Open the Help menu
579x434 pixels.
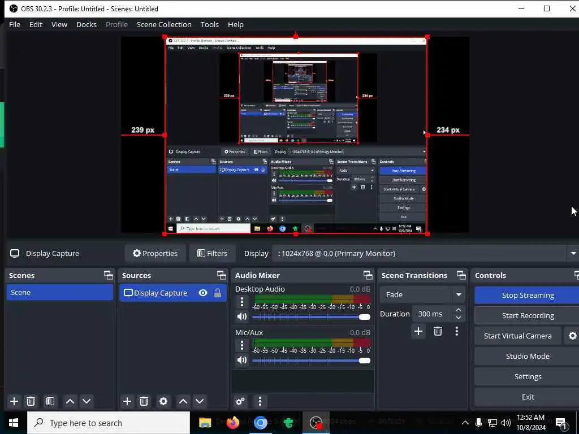click(x=236, y=24)
